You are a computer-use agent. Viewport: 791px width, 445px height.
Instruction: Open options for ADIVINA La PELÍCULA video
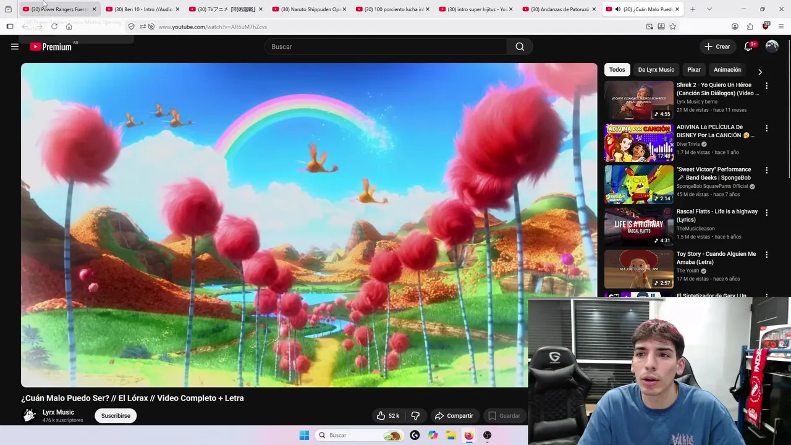pos(766,128)
